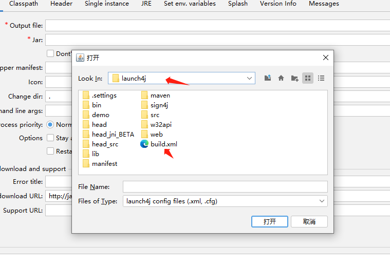This screenshot has height=266, width=390.
Task: Select the head folder
Action: pos(95,125)
